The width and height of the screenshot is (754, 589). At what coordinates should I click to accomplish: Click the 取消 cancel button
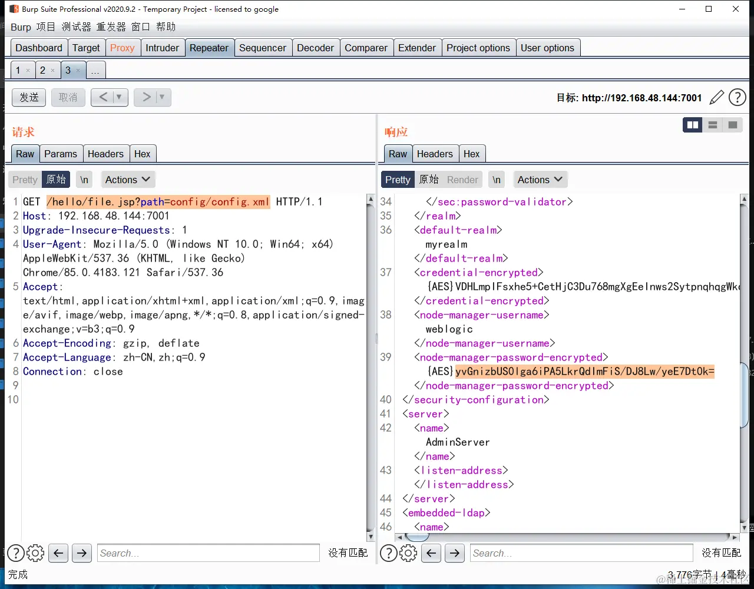pos(68,97)
